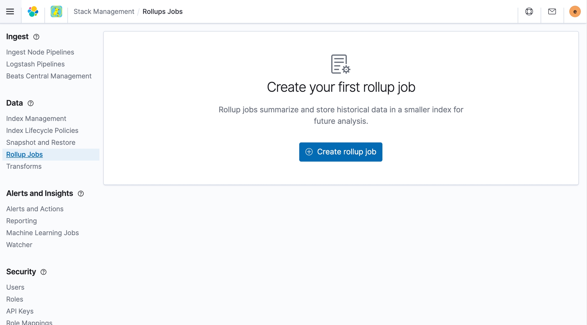Image resolution: width=587 pixels, height=325 pixels.
Task: Go to Stack Management breadcrumb
Action: click(104, 11)
